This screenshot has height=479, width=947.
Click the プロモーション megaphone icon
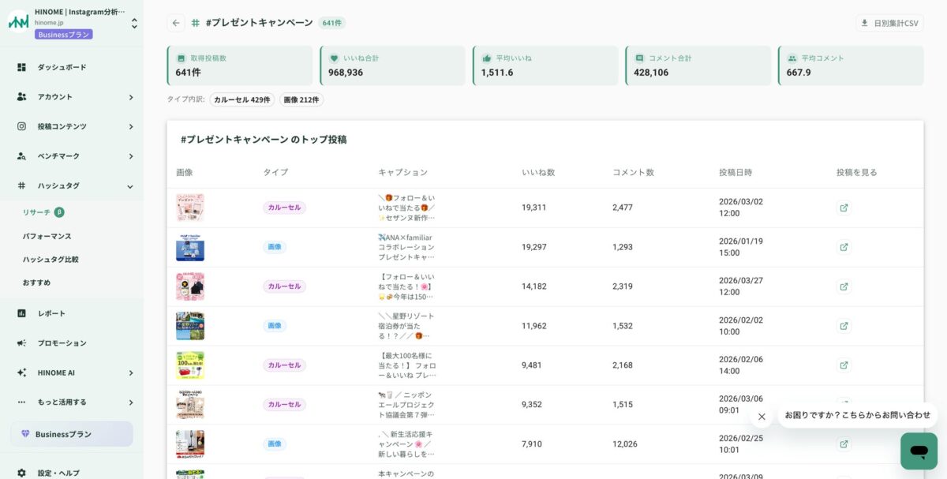click(24, 342)
